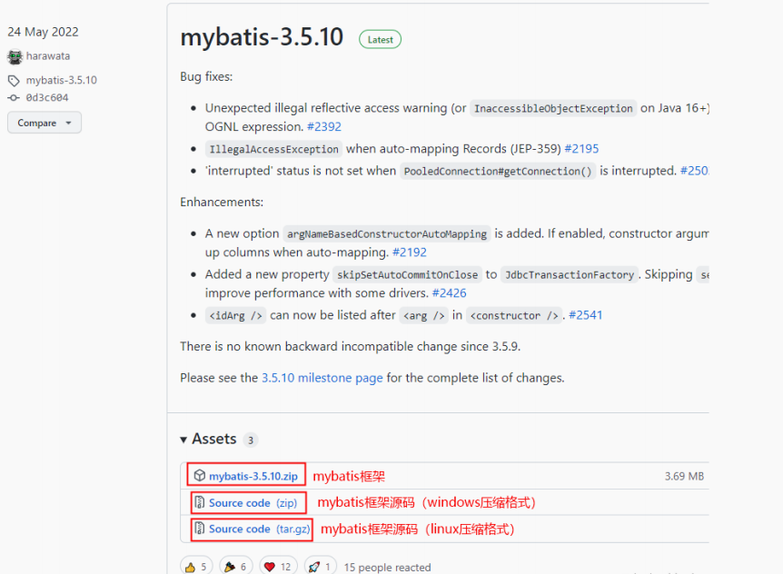Click the skipSetAutoCommitOnClose code text

(408, 275)
